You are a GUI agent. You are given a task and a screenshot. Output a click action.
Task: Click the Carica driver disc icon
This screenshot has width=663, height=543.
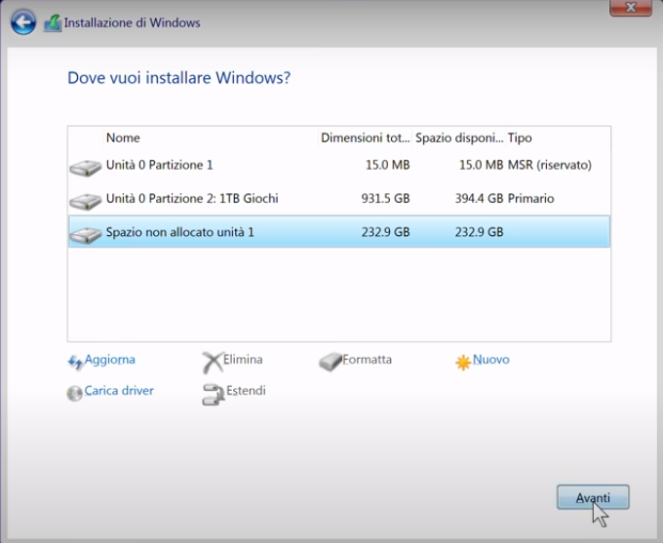(x=75, y=393)
